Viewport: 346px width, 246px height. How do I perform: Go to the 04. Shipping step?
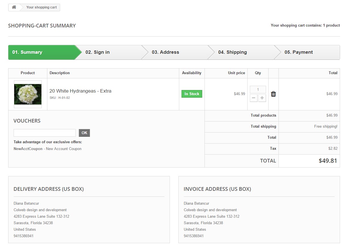232,52
